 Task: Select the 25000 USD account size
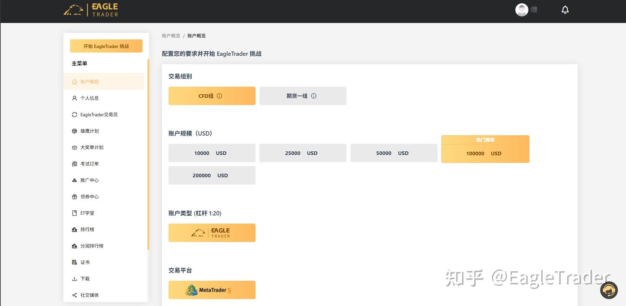coord(303,153)
